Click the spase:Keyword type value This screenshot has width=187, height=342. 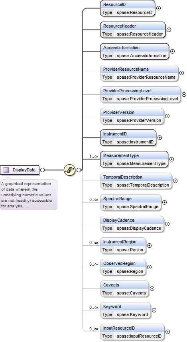tap(132, 315)
